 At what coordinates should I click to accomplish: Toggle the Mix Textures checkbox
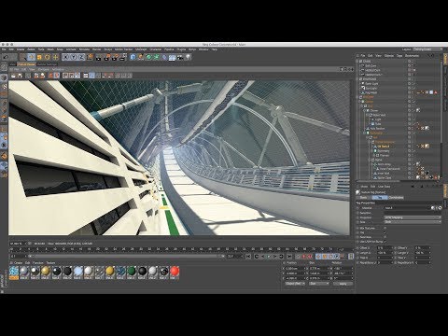(x=385, y=229)
